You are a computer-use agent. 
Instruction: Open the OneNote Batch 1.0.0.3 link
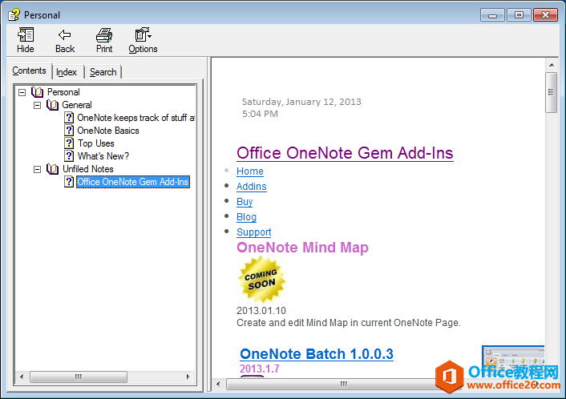point(316,354)
